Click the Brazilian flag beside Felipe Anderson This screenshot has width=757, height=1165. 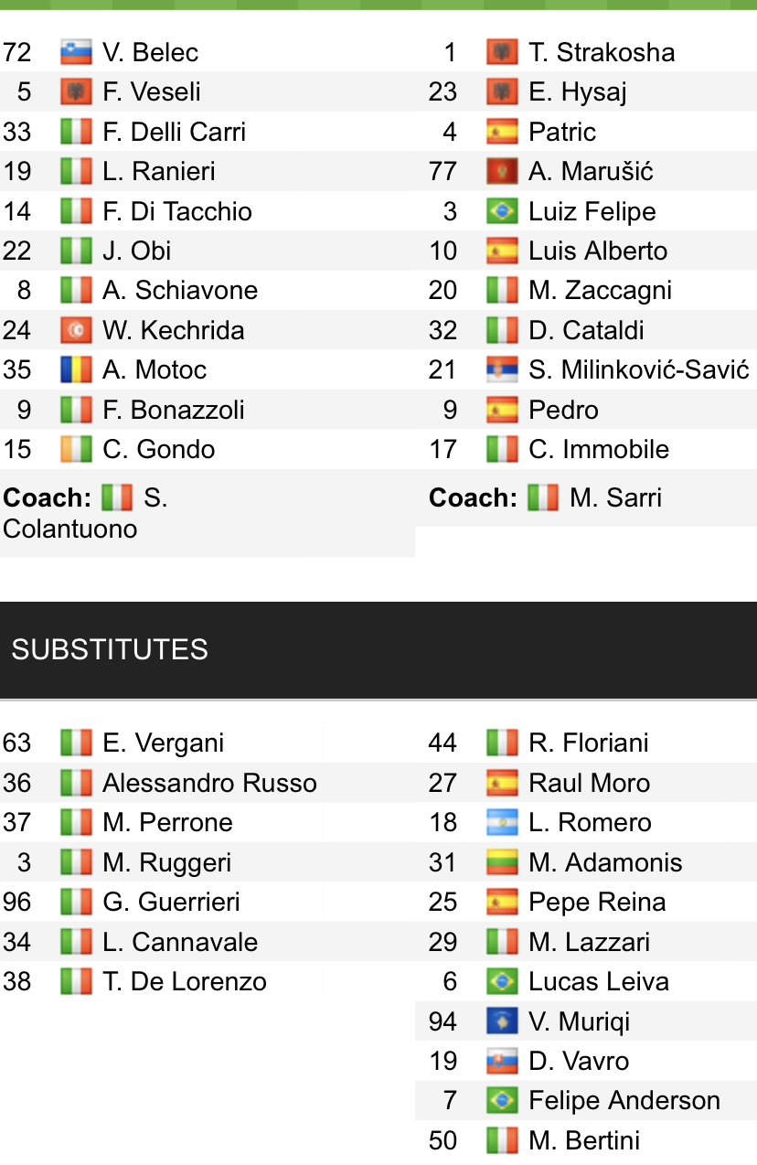pos(502,1100)
